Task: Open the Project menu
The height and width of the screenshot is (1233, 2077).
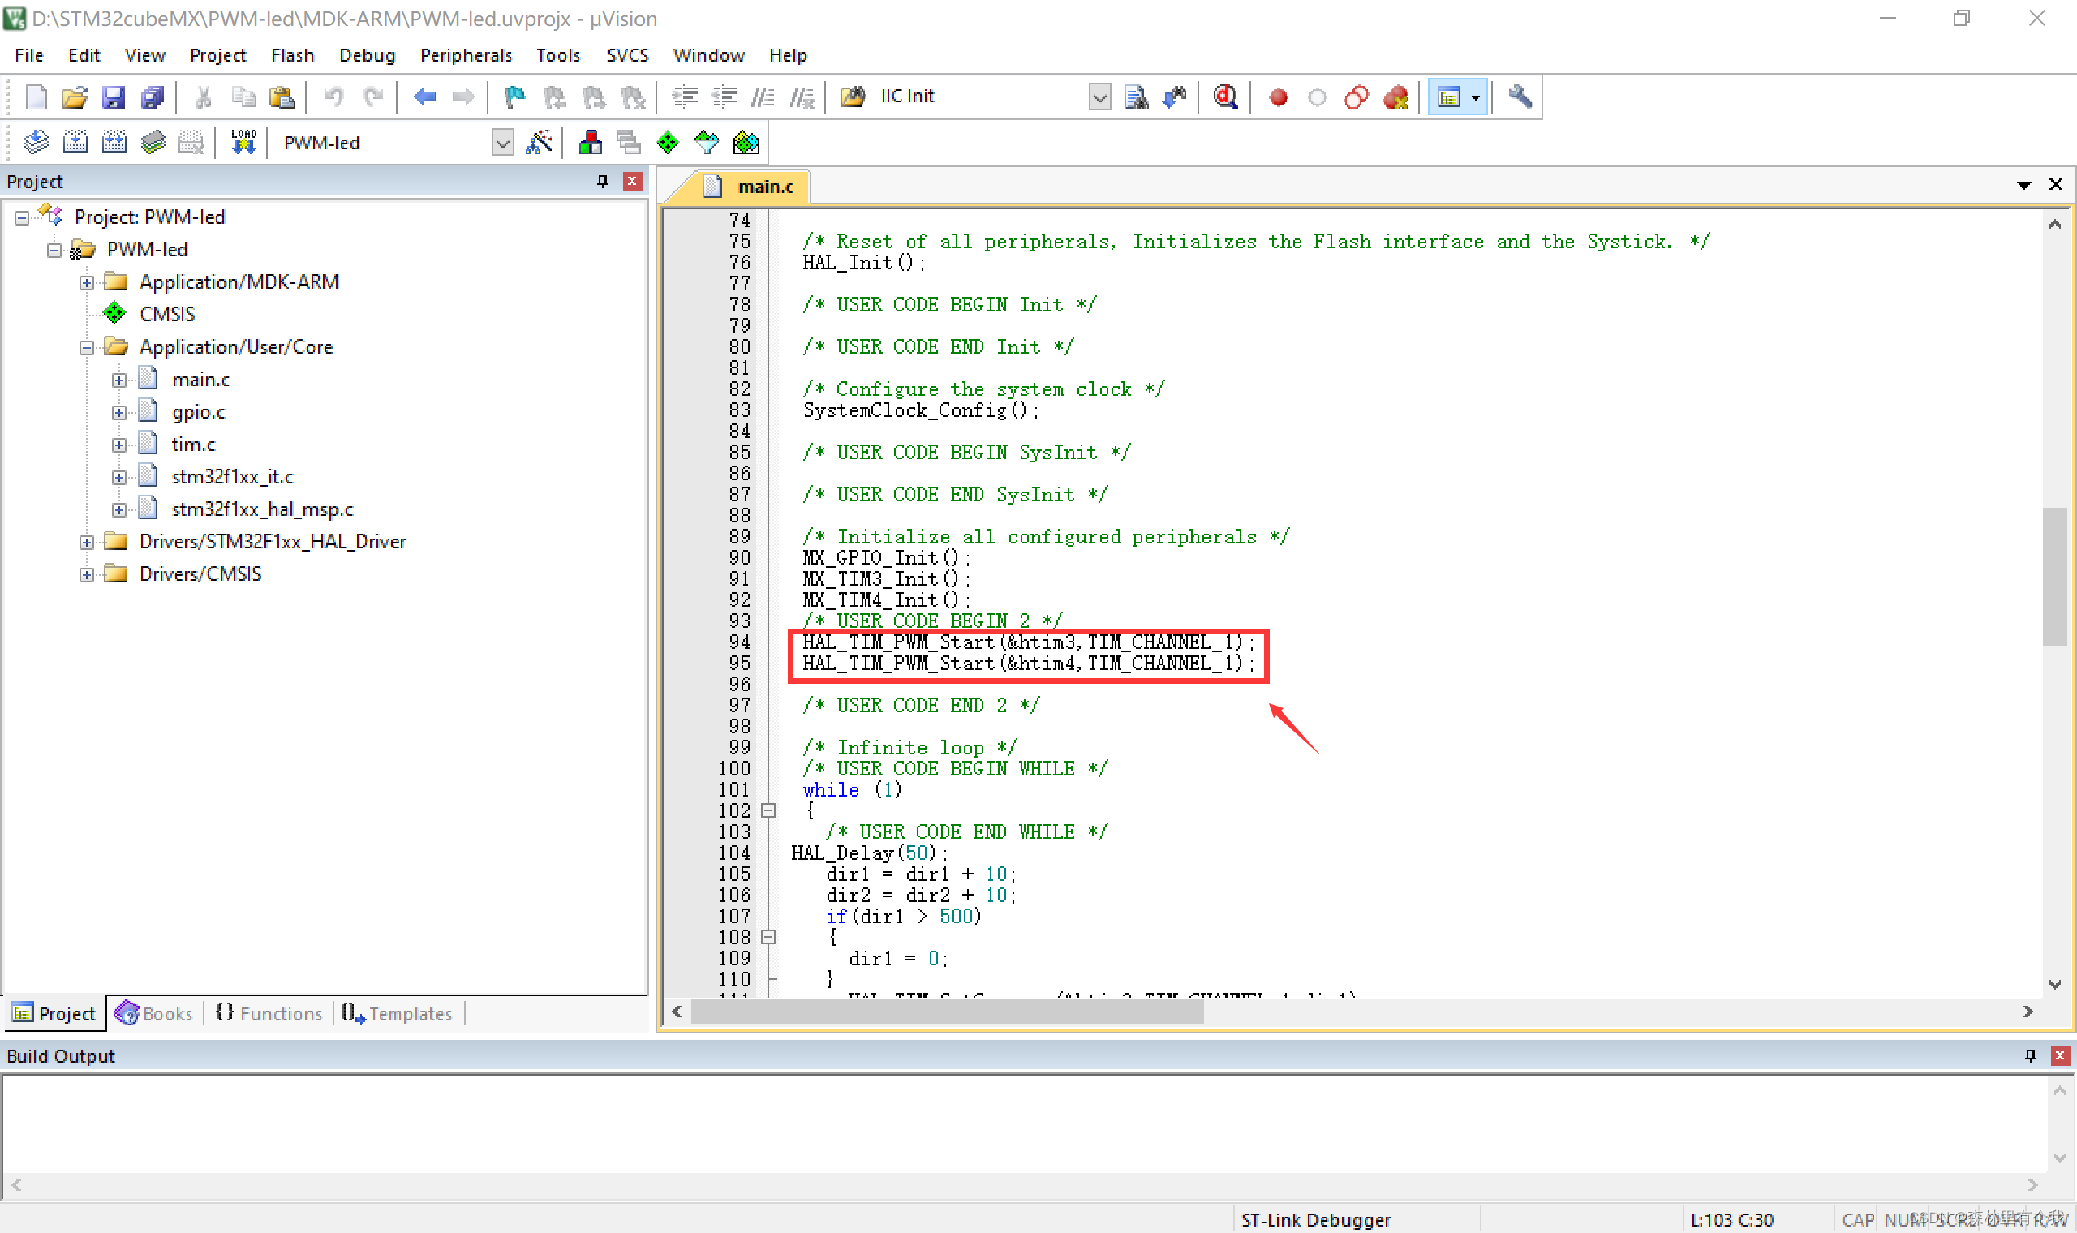Action: (217, 55)
